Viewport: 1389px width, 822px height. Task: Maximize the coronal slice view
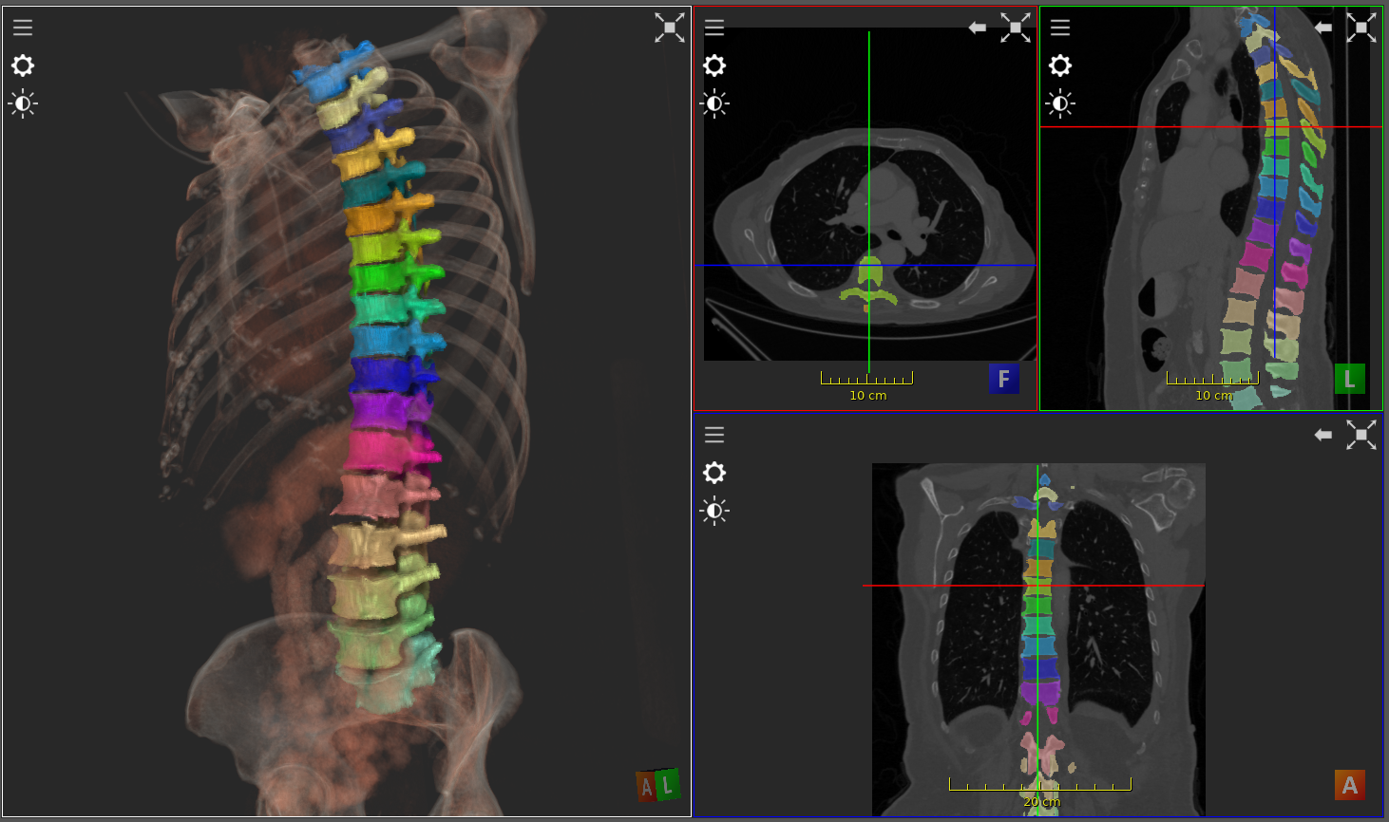tap(1361, 435)
